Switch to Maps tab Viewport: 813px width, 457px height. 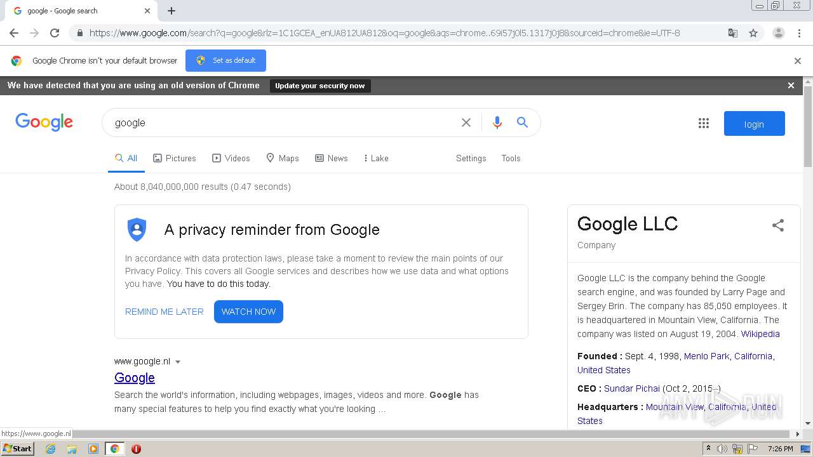(283, 158)
